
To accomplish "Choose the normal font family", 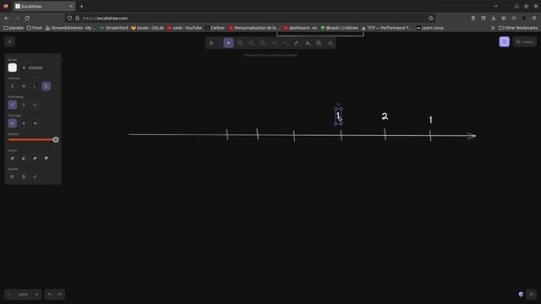I will (24, 105).
